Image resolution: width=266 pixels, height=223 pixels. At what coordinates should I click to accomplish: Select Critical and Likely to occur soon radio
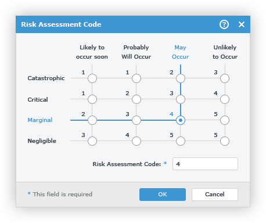pos(92,99)
